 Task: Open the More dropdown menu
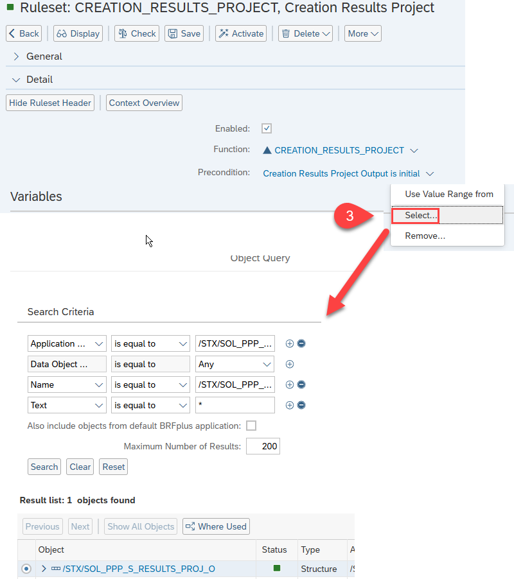(363, 33)
